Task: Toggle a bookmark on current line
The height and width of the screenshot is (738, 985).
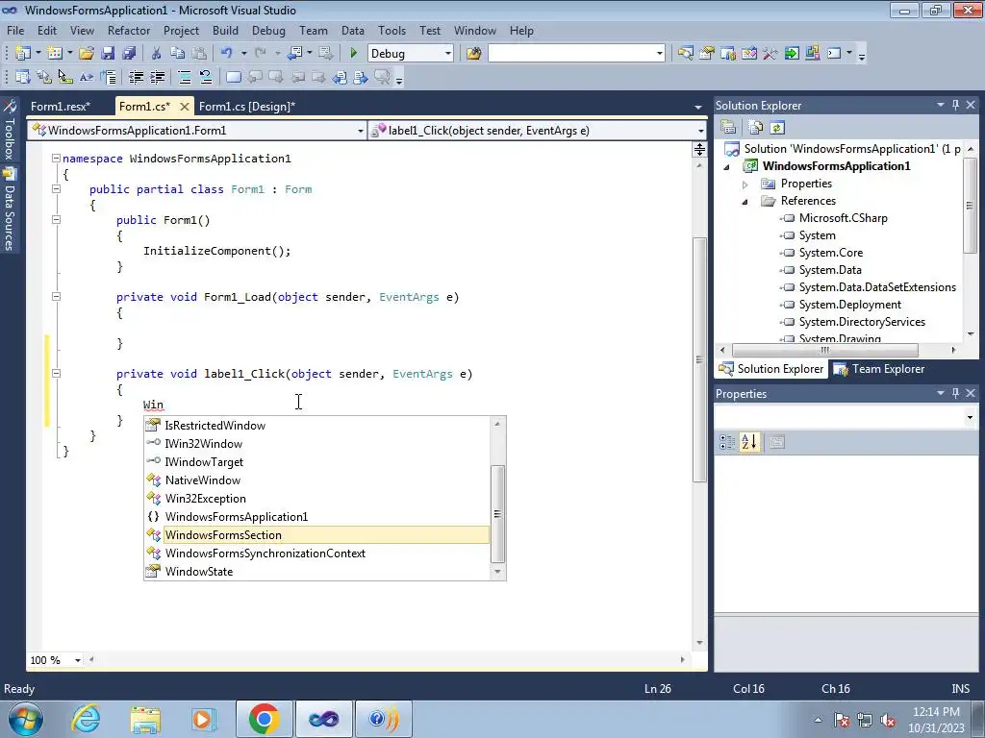Action: 234,77
